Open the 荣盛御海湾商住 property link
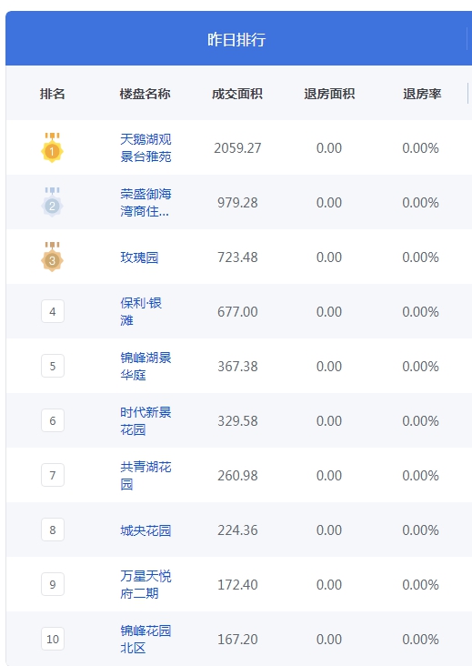The width and height of the screenshot is (472, 666). coord(146,203)
